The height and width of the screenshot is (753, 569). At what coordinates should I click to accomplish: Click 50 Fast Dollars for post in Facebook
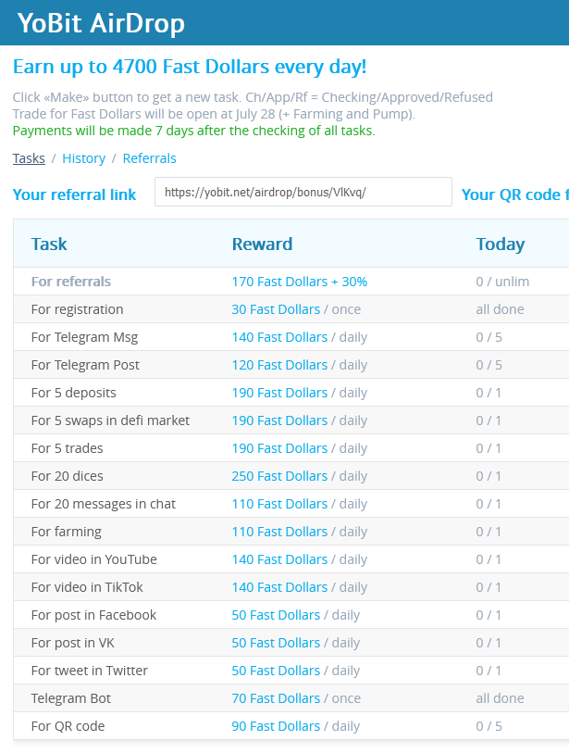click(x=276, y=615)
